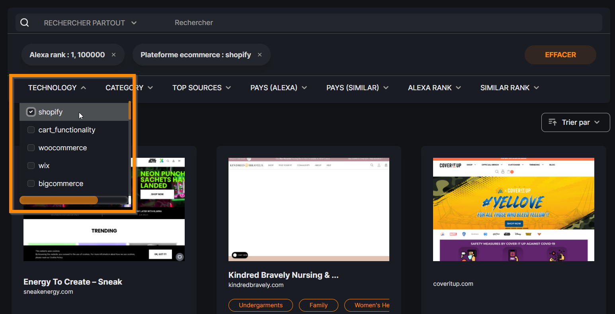Open the RECHERCHER PARTOUT dropdown

click(90, 23)
